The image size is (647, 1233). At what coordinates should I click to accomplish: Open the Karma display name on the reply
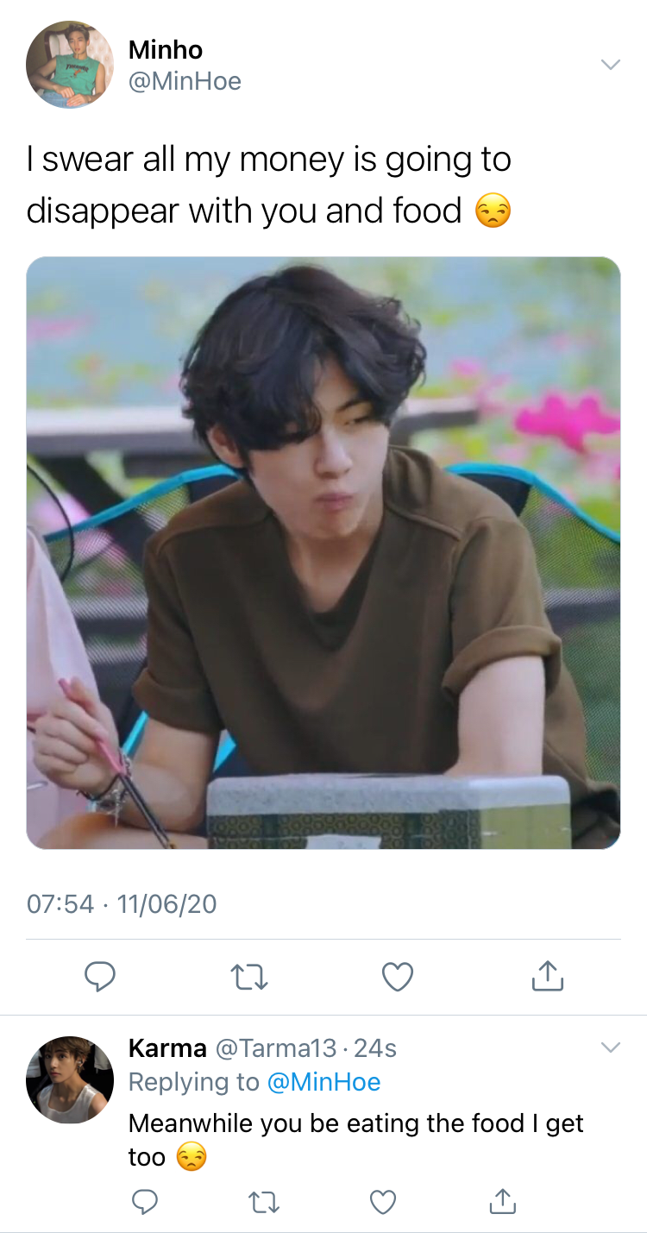(x=167, y=1048)
